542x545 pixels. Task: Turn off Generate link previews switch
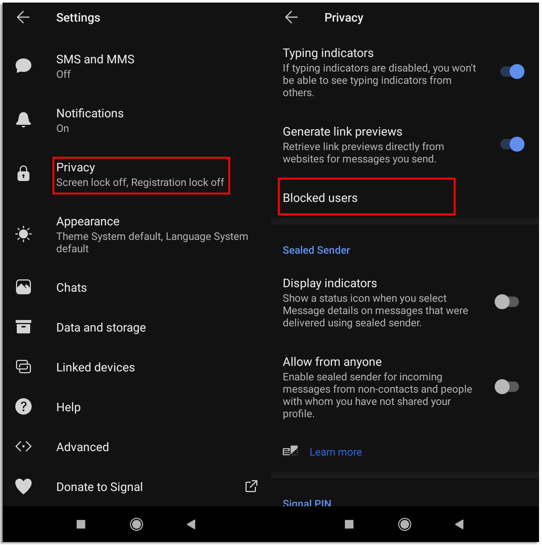[512, 144]
